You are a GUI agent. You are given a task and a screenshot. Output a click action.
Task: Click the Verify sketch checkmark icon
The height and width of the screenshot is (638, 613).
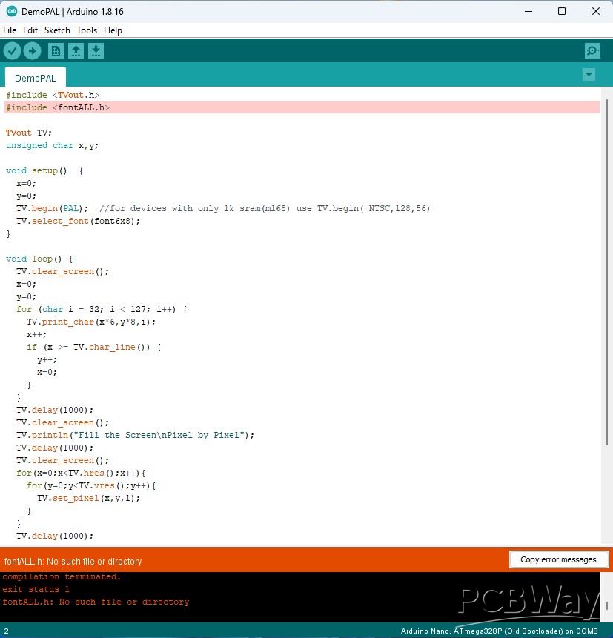[x=12, y=50]
